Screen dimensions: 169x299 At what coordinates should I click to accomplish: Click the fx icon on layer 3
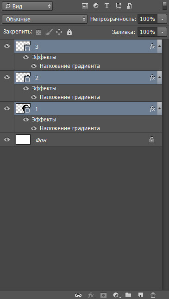[152, 47]
